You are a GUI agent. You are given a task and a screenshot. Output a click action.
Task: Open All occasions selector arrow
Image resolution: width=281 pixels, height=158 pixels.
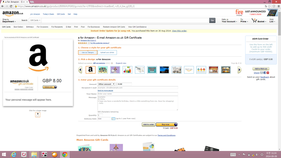point(112,63)
